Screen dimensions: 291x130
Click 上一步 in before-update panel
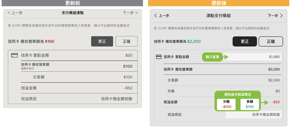click(15, 13)
